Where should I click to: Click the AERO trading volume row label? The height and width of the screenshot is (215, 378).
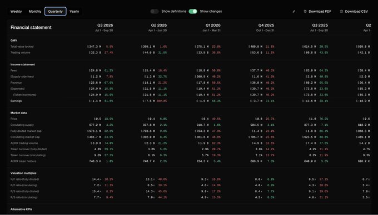tap(24, 143)
